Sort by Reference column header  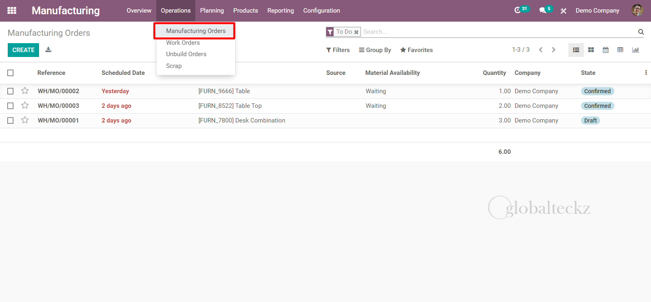pos(51,73)
